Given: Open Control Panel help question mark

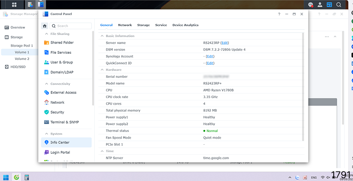Looking at the screenshot, I should coord(279,14).
